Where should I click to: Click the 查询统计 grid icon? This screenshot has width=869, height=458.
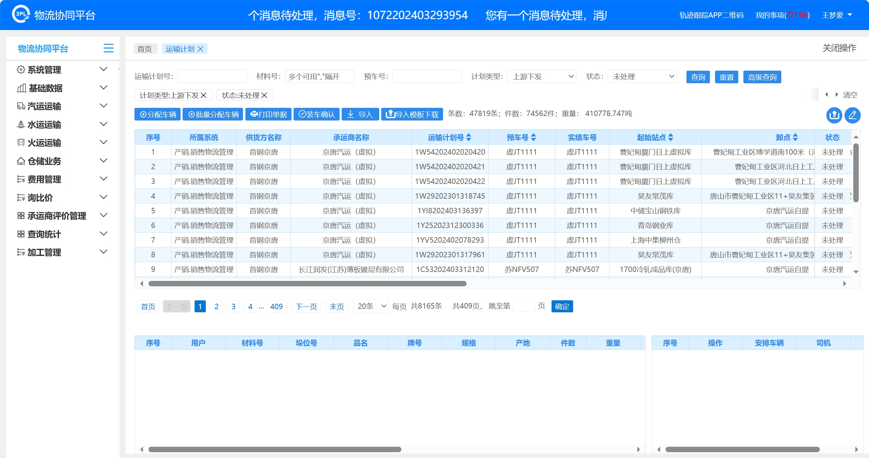tap(21, 234)
